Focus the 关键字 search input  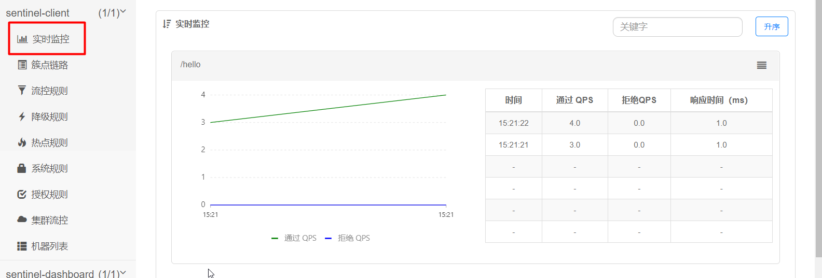tap(677, 27)
